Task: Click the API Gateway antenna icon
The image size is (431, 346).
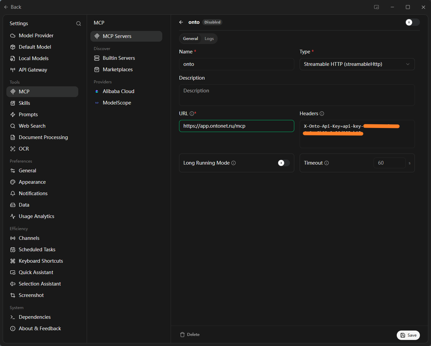Action: tap(13, 70)
